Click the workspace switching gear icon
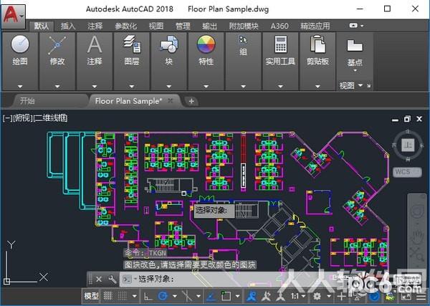 coord(317,296)
